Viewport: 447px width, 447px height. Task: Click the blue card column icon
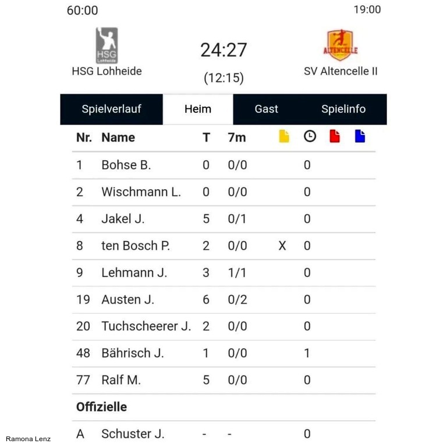pos(360,136)
